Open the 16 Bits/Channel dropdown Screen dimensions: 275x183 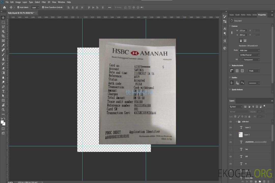pyautogui.click(x=250, y=55)
